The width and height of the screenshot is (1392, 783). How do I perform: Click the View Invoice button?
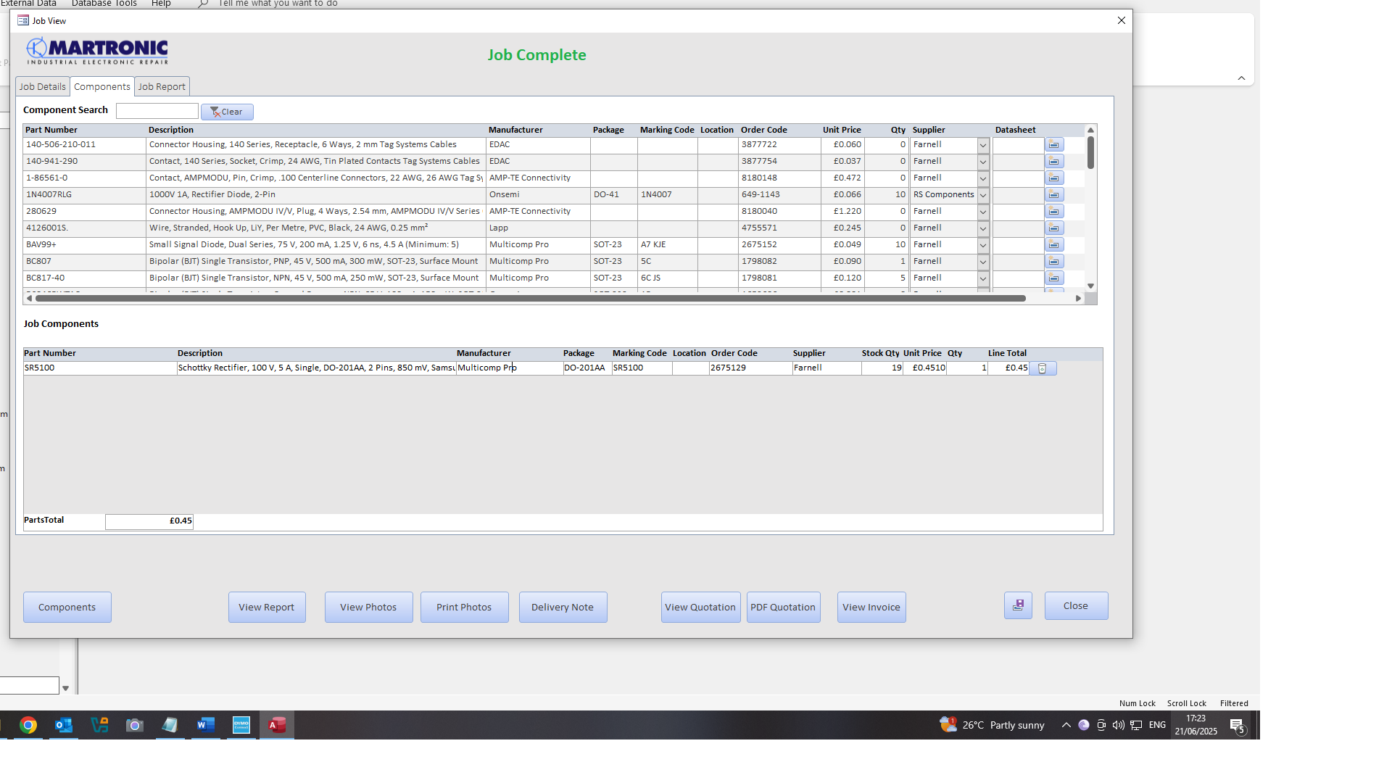point(871,608)
